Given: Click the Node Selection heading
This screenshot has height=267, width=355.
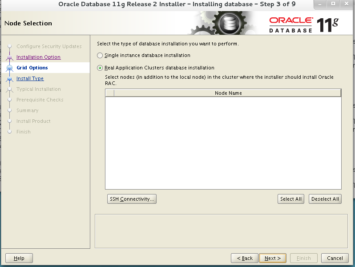Looking at the screenshot, I should (28, 23).
